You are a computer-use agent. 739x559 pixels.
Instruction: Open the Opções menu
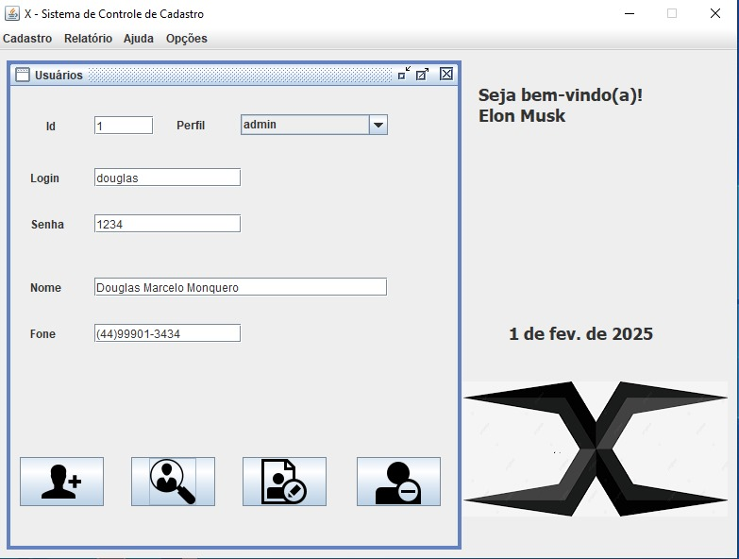coord(187,39)
